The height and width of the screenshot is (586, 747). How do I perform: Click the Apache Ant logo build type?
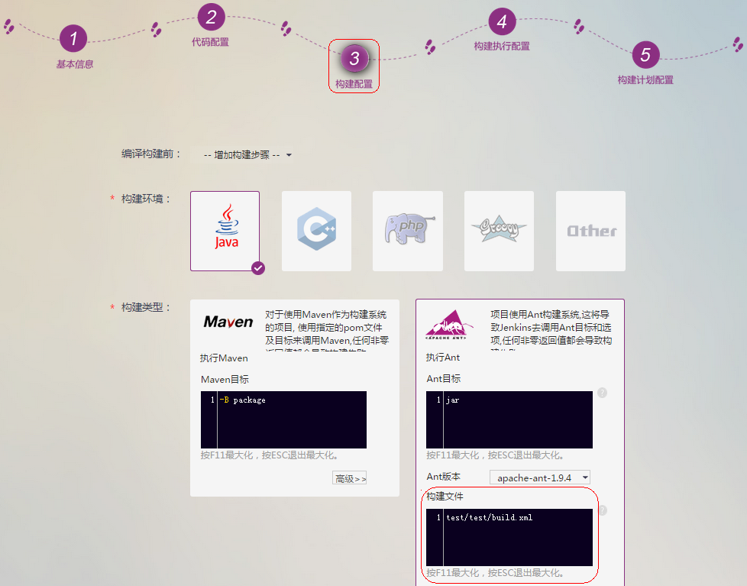(x=449, y=325)
